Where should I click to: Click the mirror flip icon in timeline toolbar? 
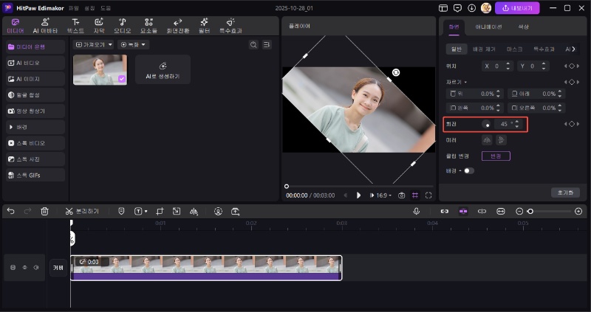(194, 212)
